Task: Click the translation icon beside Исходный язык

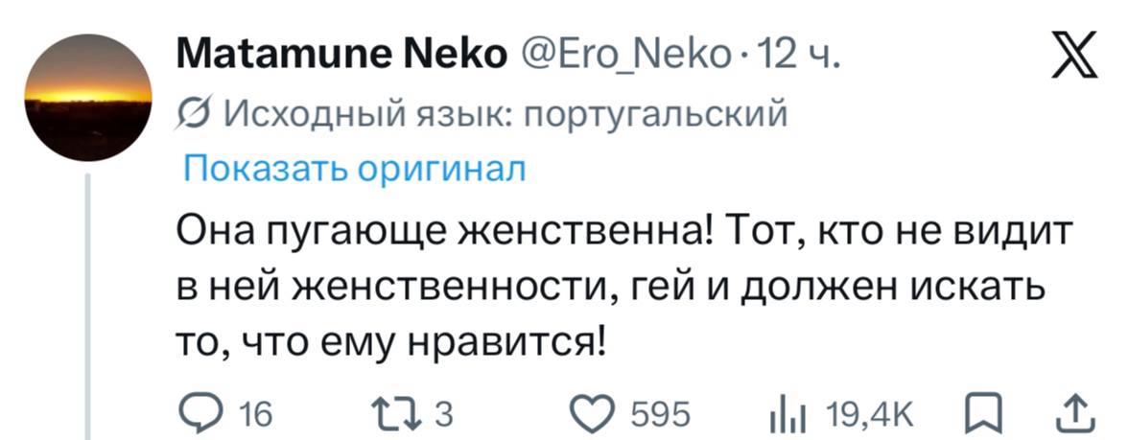Action: coord(194,115)
